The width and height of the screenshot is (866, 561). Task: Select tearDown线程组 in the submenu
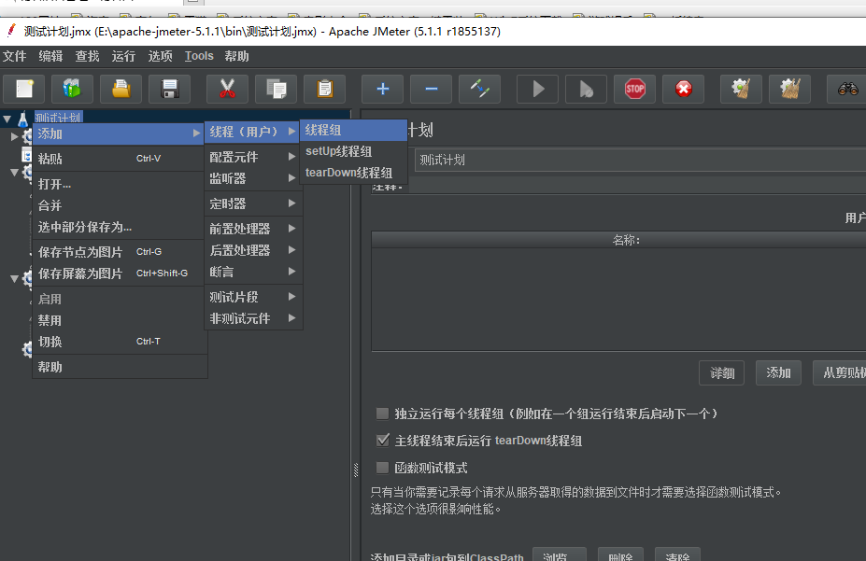point(353,173)
